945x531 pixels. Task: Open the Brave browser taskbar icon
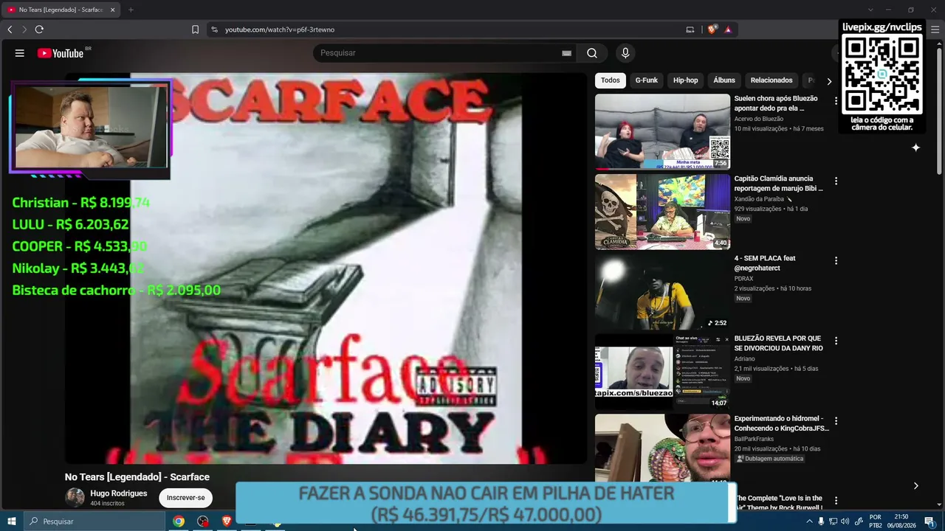(x=227, y=521)
